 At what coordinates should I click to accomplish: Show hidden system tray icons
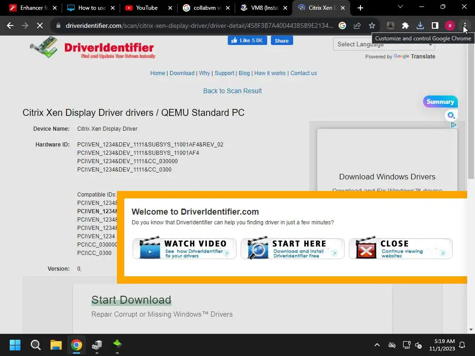377,345
